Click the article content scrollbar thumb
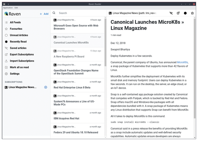 coord(194,69)
